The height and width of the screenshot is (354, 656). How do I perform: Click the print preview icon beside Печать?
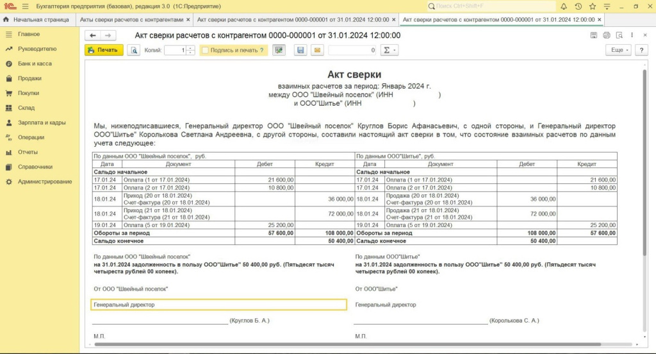coord(133,50)
